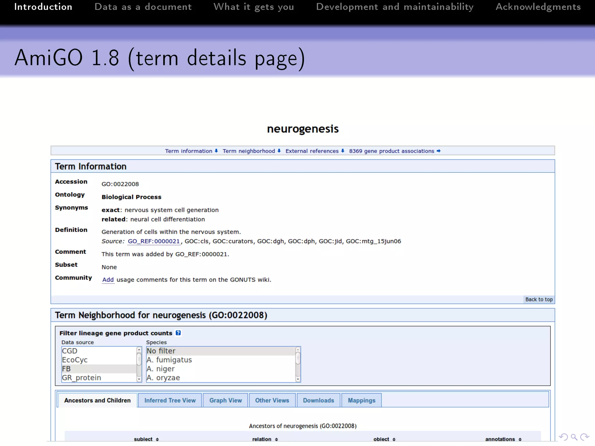Click related synonym neural cell differentiation

(x=168, y=219)
